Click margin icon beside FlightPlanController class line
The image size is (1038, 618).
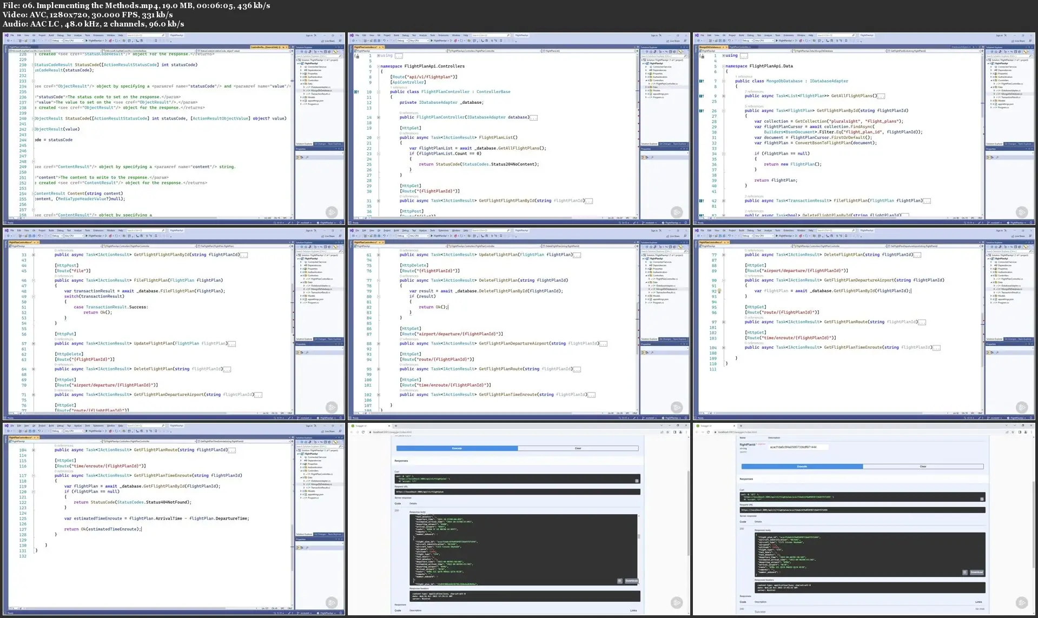[x=356, y=92]
